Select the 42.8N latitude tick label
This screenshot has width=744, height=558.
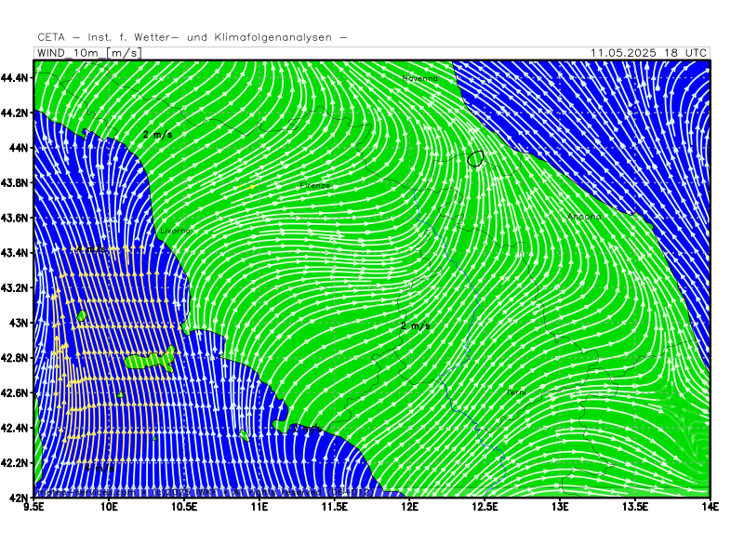point(14,358)
